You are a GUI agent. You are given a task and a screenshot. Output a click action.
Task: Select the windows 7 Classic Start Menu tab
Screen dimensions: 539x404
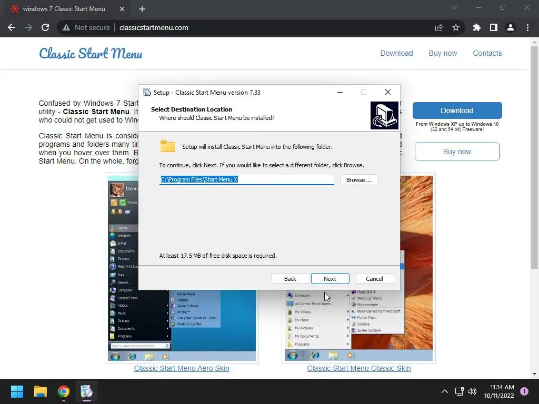64,9
